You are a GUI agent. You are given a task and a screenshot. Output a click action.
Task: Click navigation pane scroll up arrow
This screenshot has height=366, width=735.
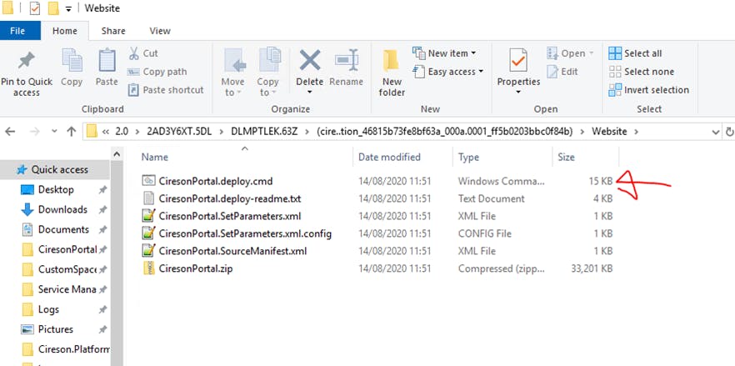(117, 154)
